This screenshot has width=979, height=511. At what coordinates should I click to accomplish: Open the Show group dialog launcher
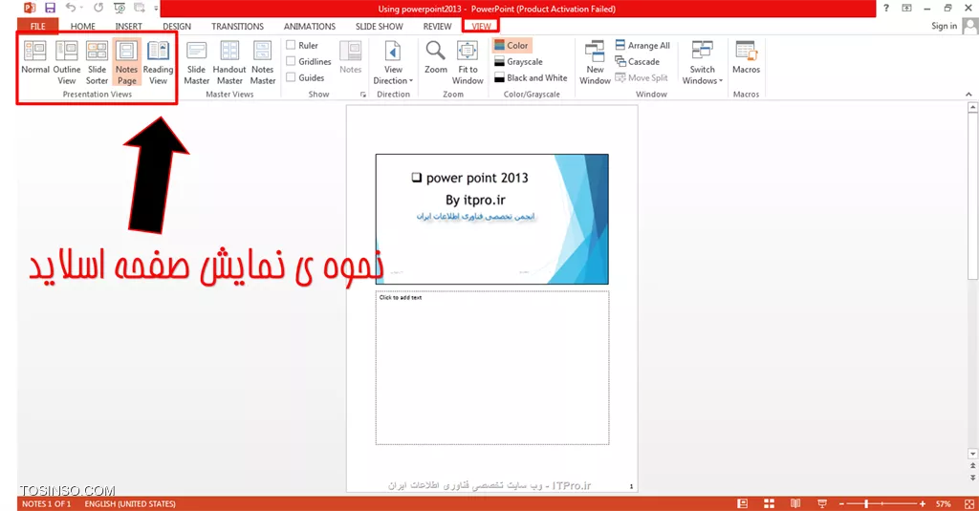coord(362,95)
